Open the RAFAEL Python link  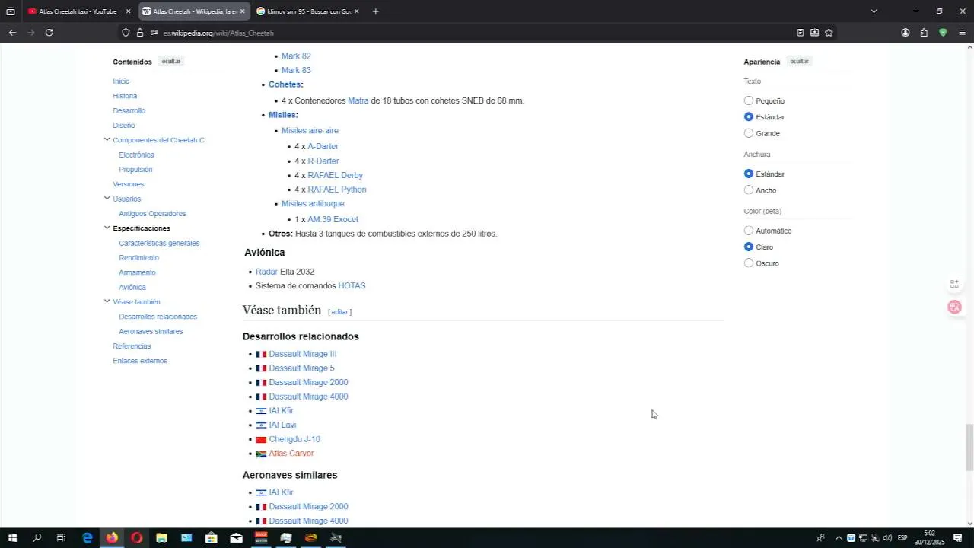click(x=337, y=190)
